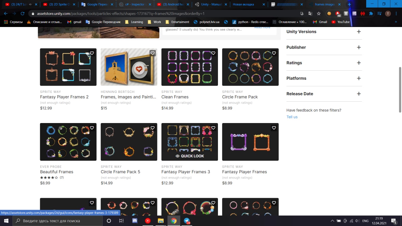Screen dimensions: 402x226
Task: Switch to the 24/7 YouTube tab
Action: pyautogui.click(x=20, y=4)
